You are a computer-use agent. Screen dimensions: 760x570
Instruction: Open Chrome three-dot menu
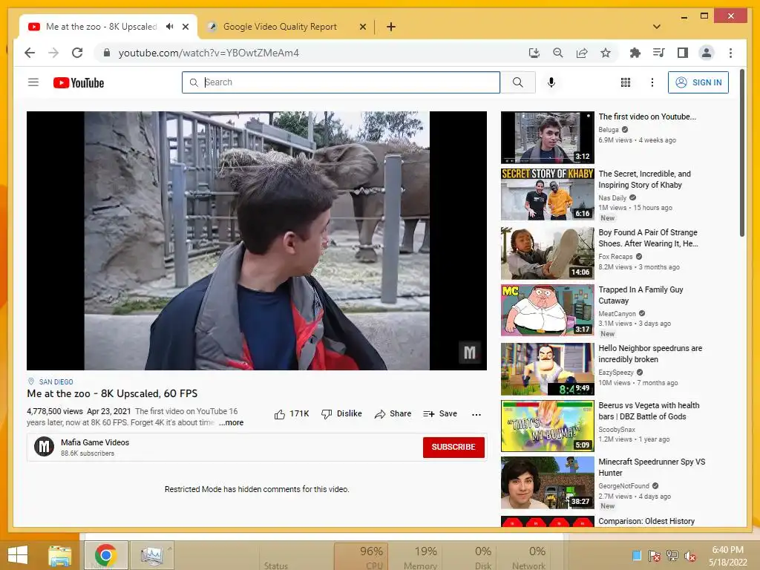(730, 53)
